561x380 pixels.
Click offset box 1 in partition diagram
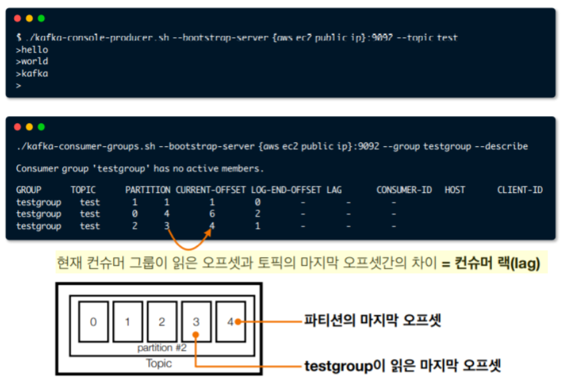(x=128, y=322)
